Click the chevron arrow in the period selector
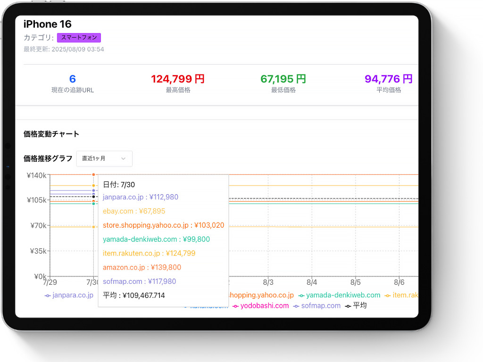The width and height of the screenshot is (483, 362). (x=124, y=159)
